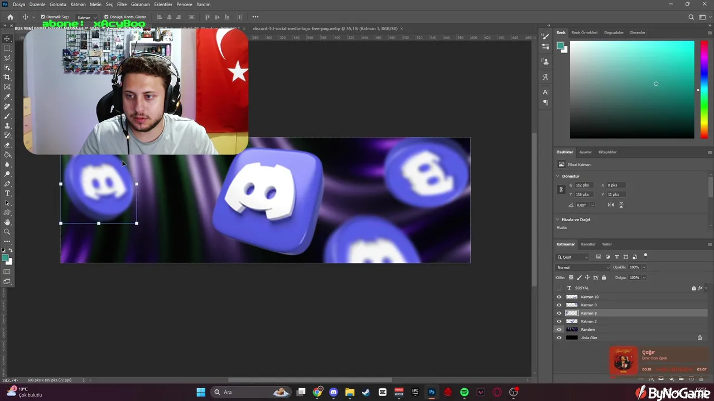Select the Brush tool
This screenshot has width=714, height=401.
(x=7, y=116)
